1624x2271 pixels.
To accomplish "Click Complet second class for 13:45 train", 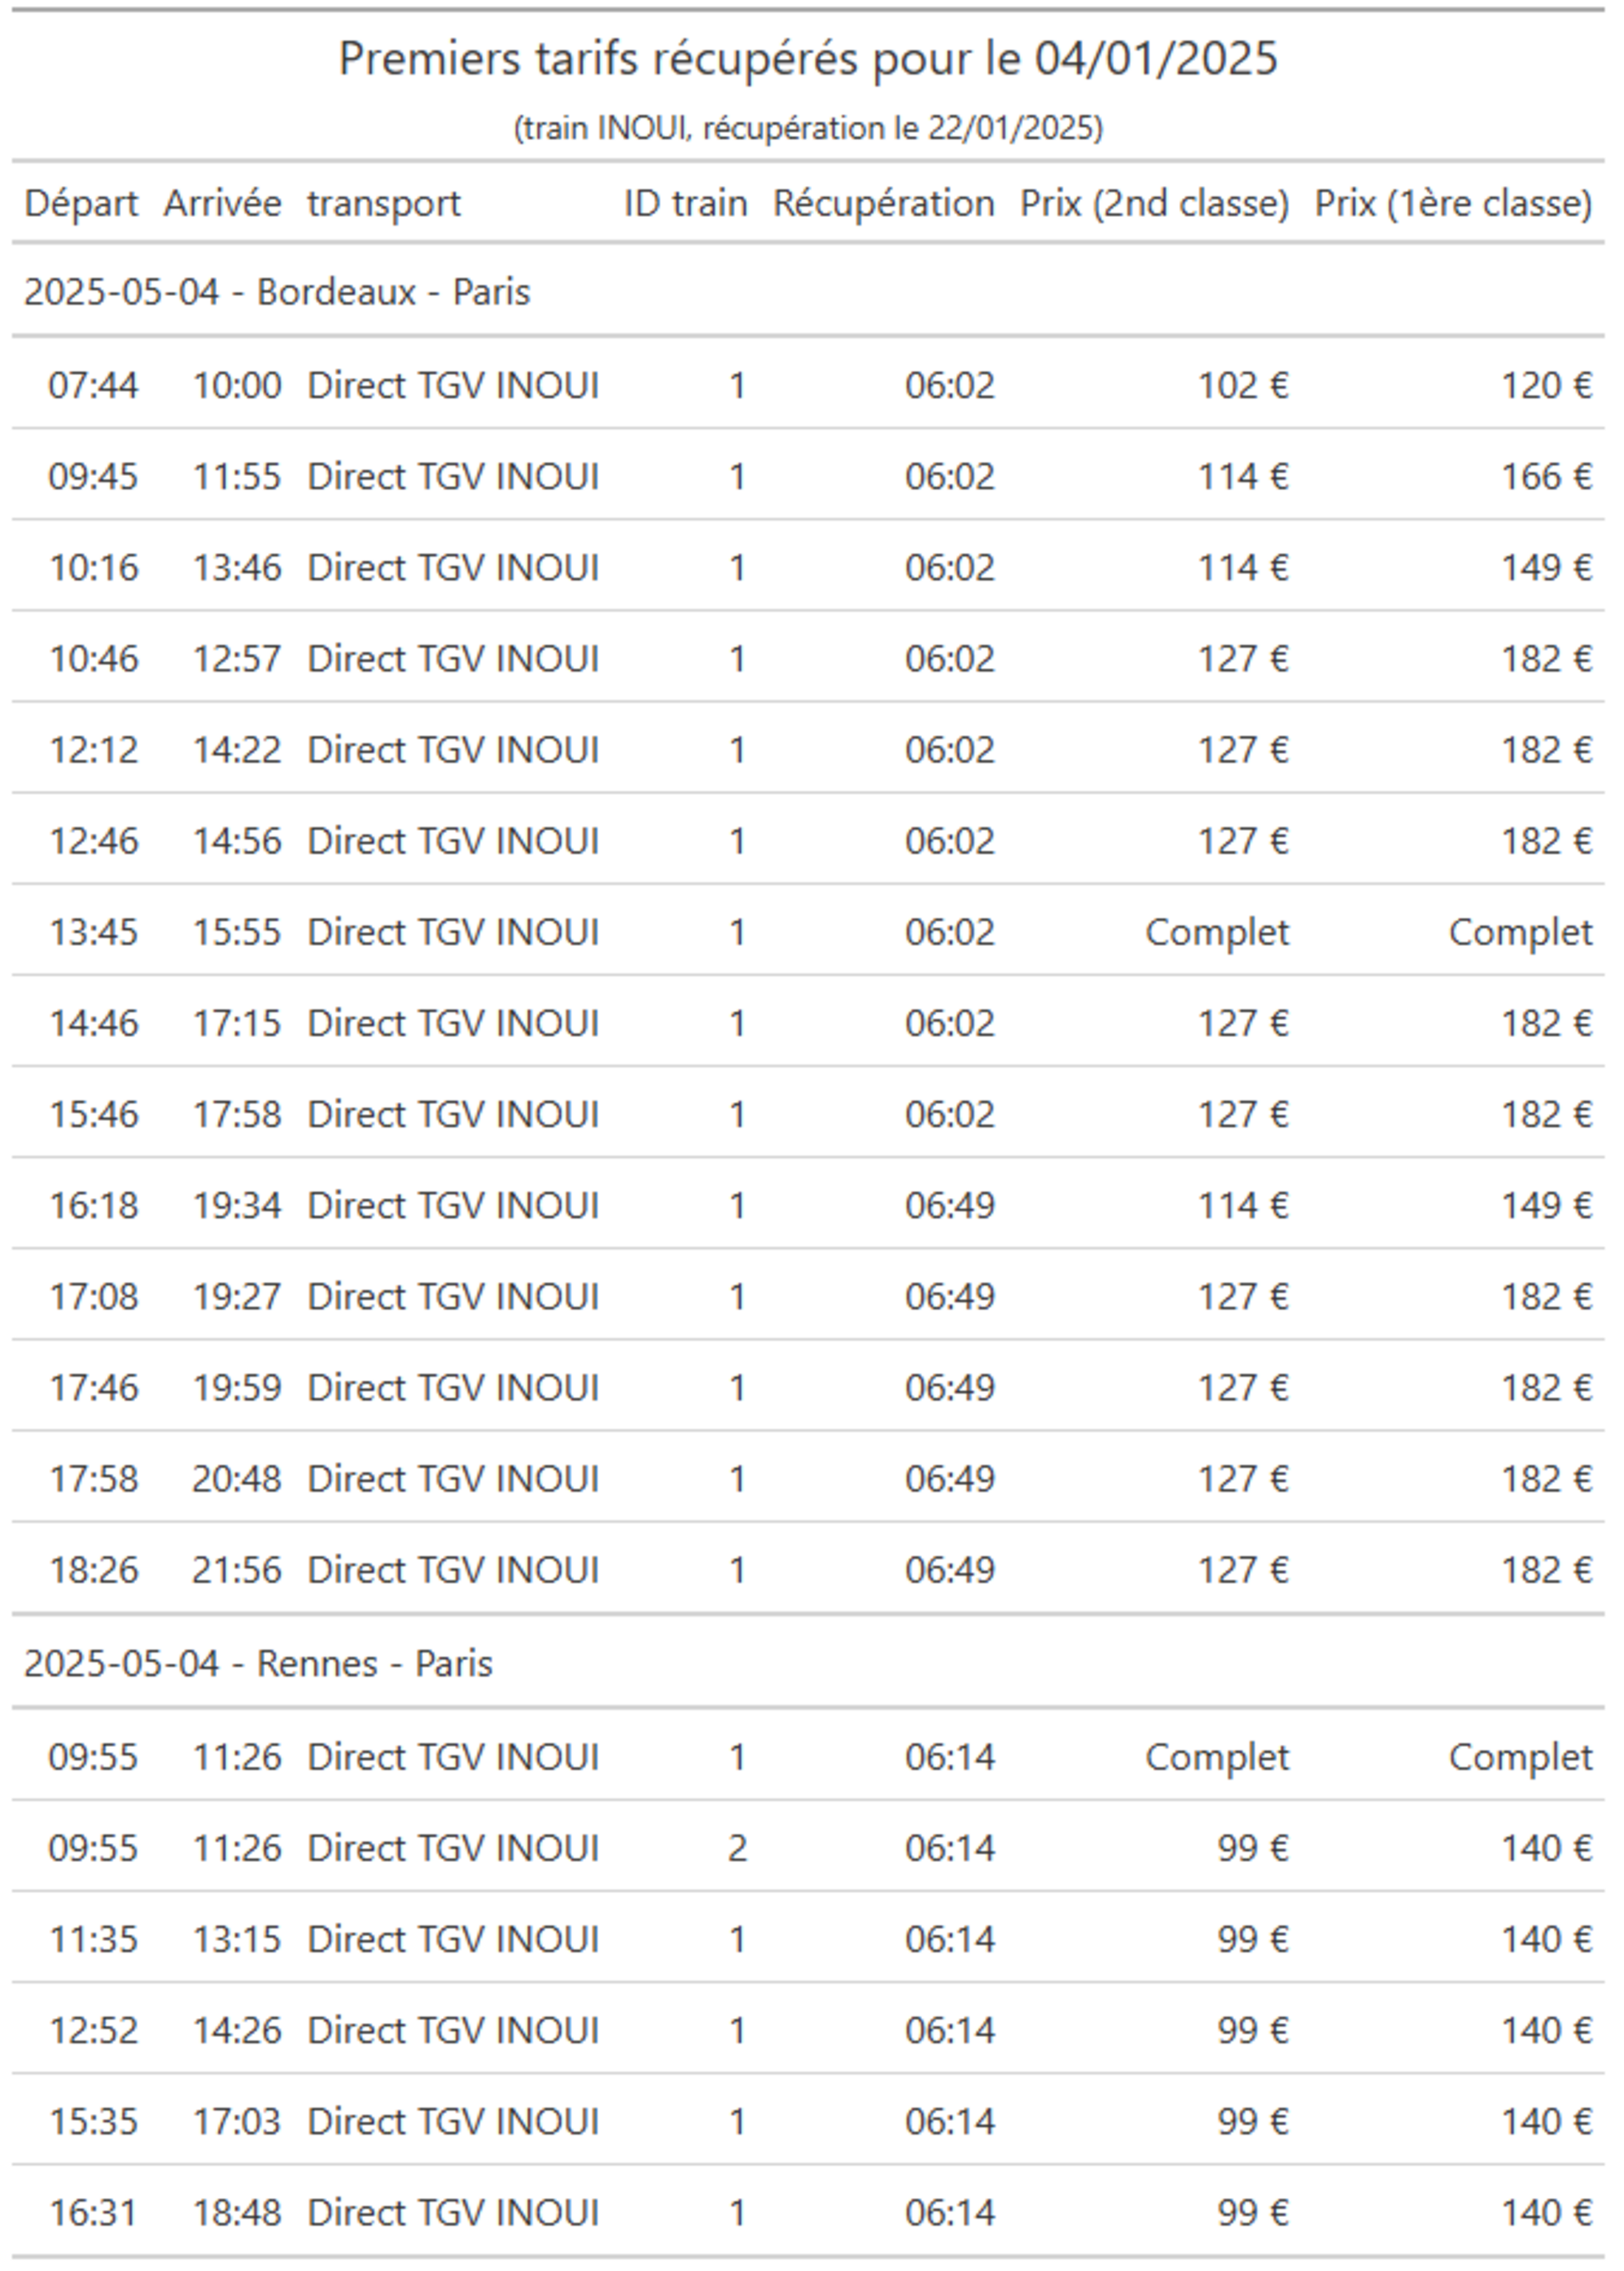I will 1217,933.
